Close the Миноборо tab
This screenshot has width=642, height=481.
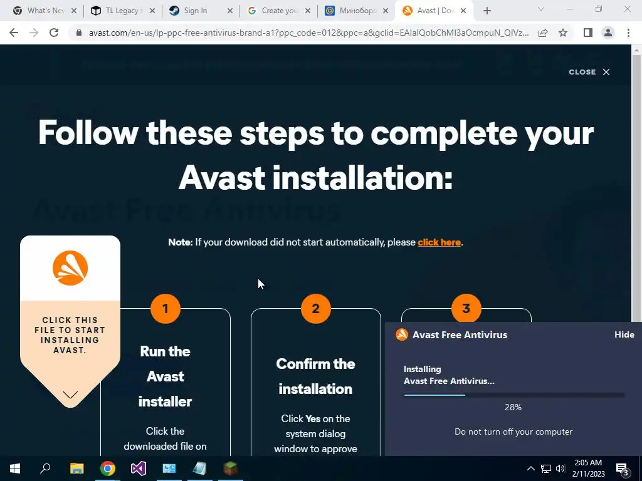pos(386,11)
